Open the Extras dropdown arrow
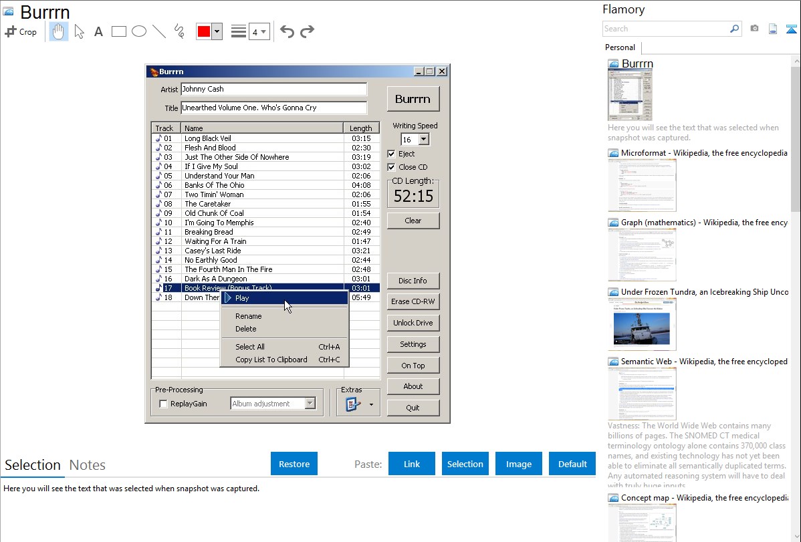This screenshot has height=542, width=801. point(371,404)
